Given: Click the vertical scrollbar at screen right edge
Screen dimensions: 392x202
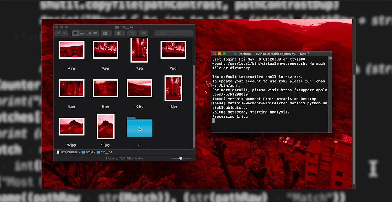Looking at the screenshot, I should point(354,129).
